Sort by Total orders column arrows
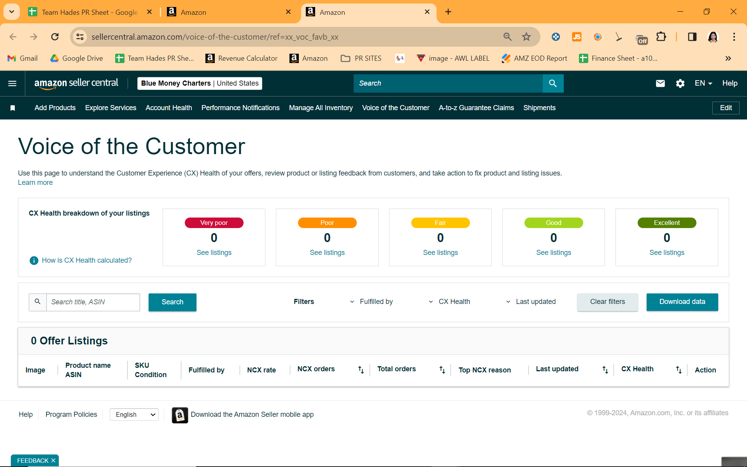The image size is (747, 467). (442, 370)
